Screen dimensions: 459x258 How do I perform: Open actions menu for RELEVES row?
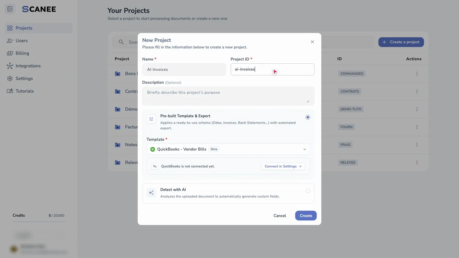click(417, 162)
